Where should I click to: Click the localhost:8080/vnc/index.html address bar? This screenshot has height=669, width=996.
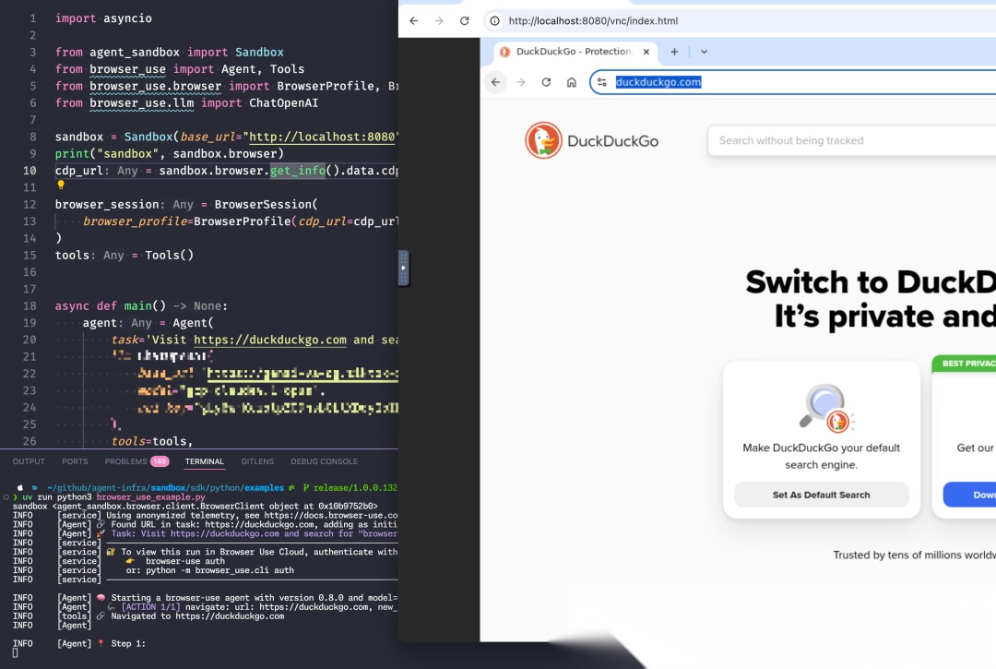click(593, 21)
